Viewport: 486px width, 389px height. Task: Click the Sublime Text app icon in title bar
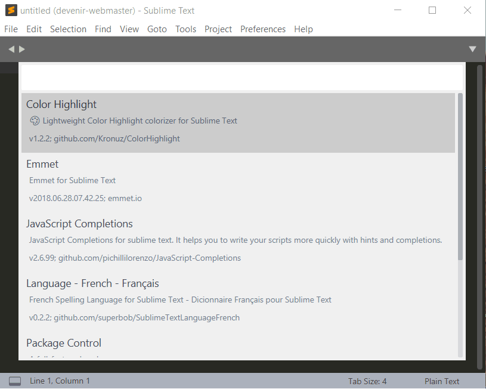11,10
